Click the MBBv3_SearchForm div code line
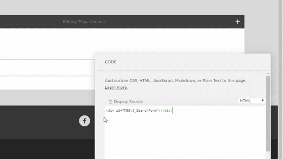The width and height of the screenshot is (283, 159). (139, 110)
